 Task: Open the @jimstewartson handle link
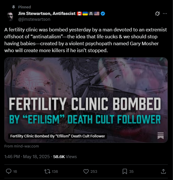[34, 19]
